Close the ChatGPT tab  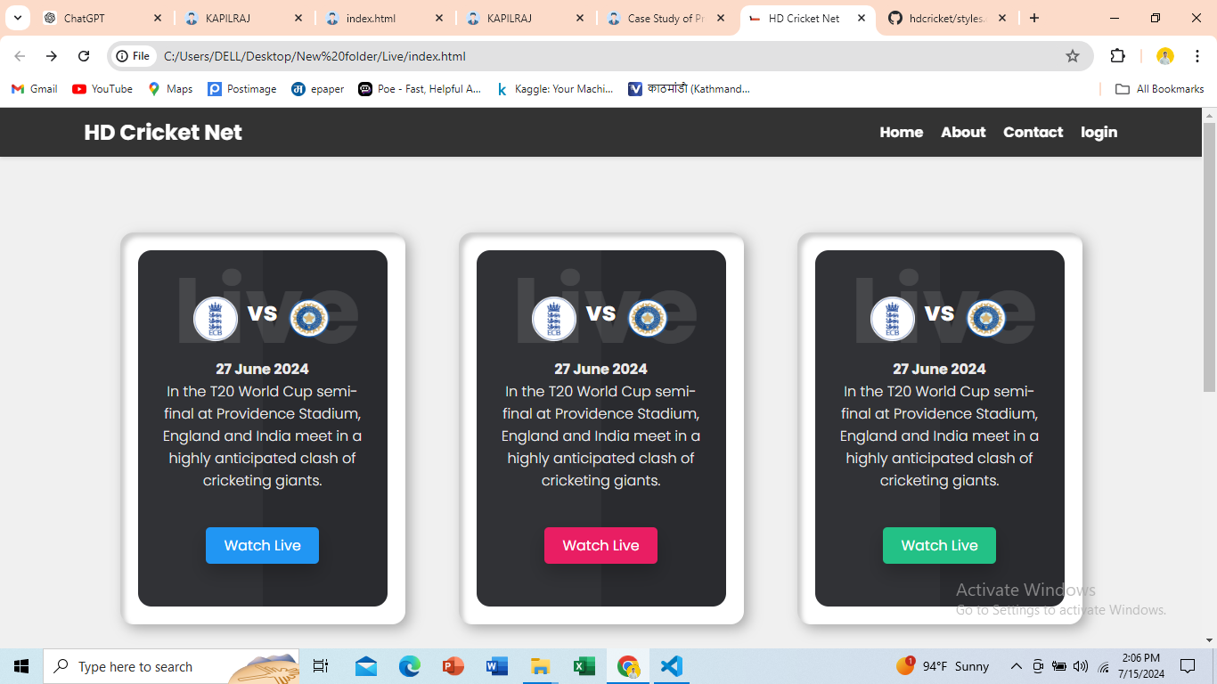158,18
